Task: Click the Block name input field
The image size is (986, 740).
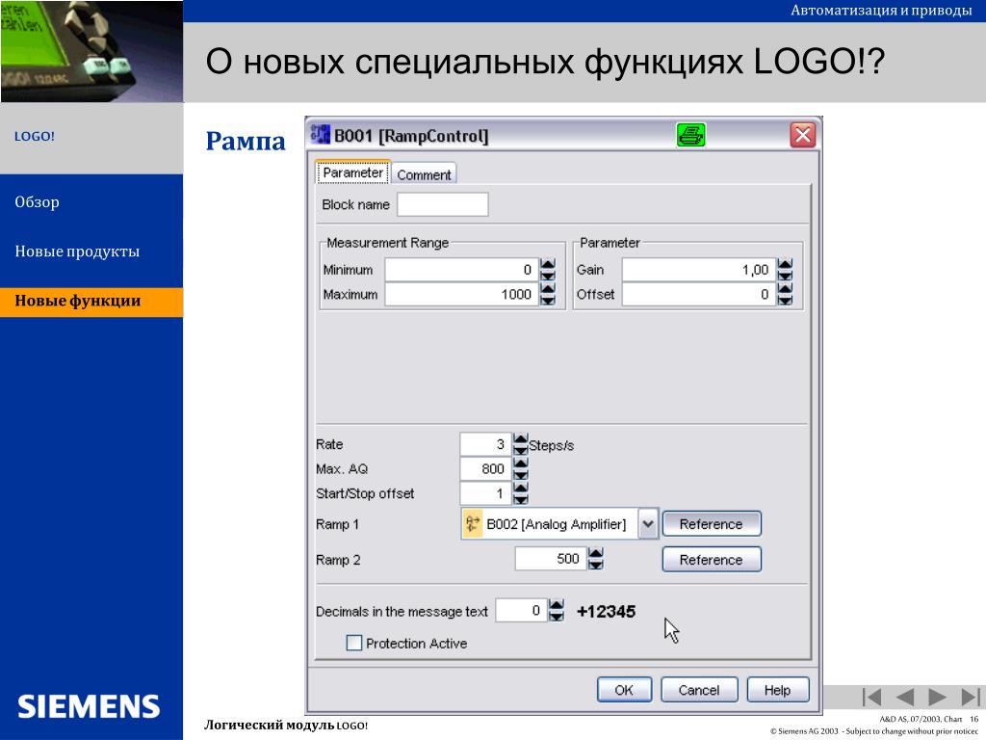Action: click(443, 204)
